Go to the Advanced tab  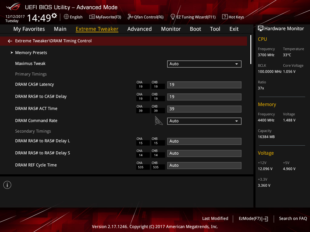coord(140,29)
